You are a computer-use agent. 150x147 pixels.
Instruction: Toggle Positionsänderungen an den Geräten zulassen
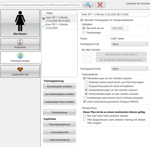coord(86,94)
